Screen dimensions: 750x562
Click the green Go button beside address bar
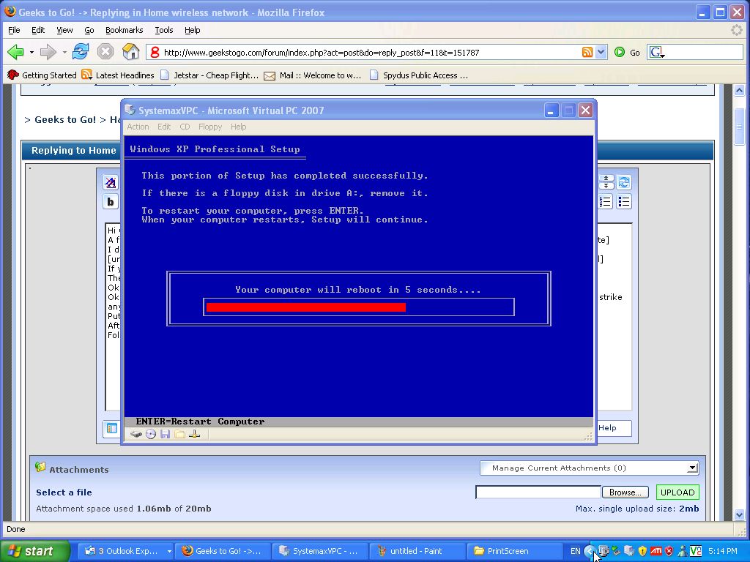click(x=627, y=52)
